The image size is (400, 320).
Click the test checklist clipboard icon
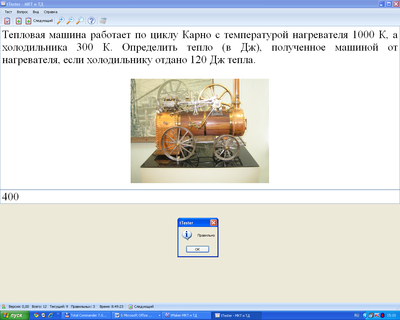(x=7, y=21)
